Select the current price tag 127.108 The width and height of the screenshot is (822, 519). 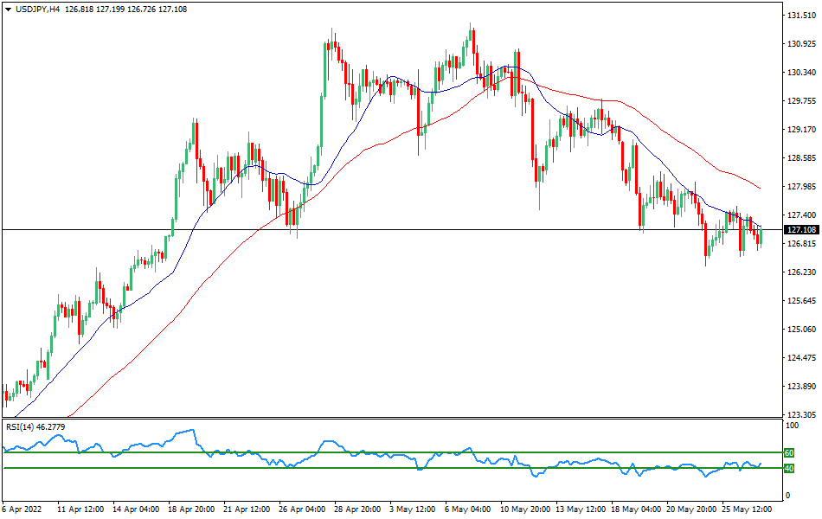[800, 228]
